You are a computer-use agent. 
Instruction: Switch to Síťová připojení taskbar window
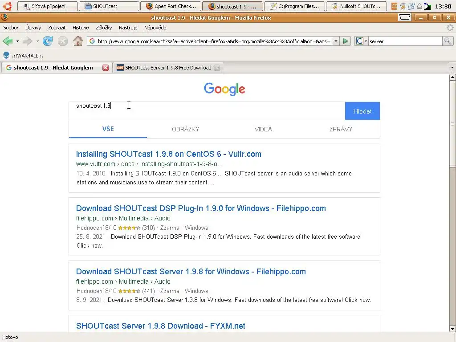click(48, 6)
